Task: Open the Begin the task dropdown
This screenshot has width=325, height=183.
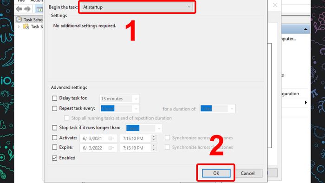Action: click(137, 7)
